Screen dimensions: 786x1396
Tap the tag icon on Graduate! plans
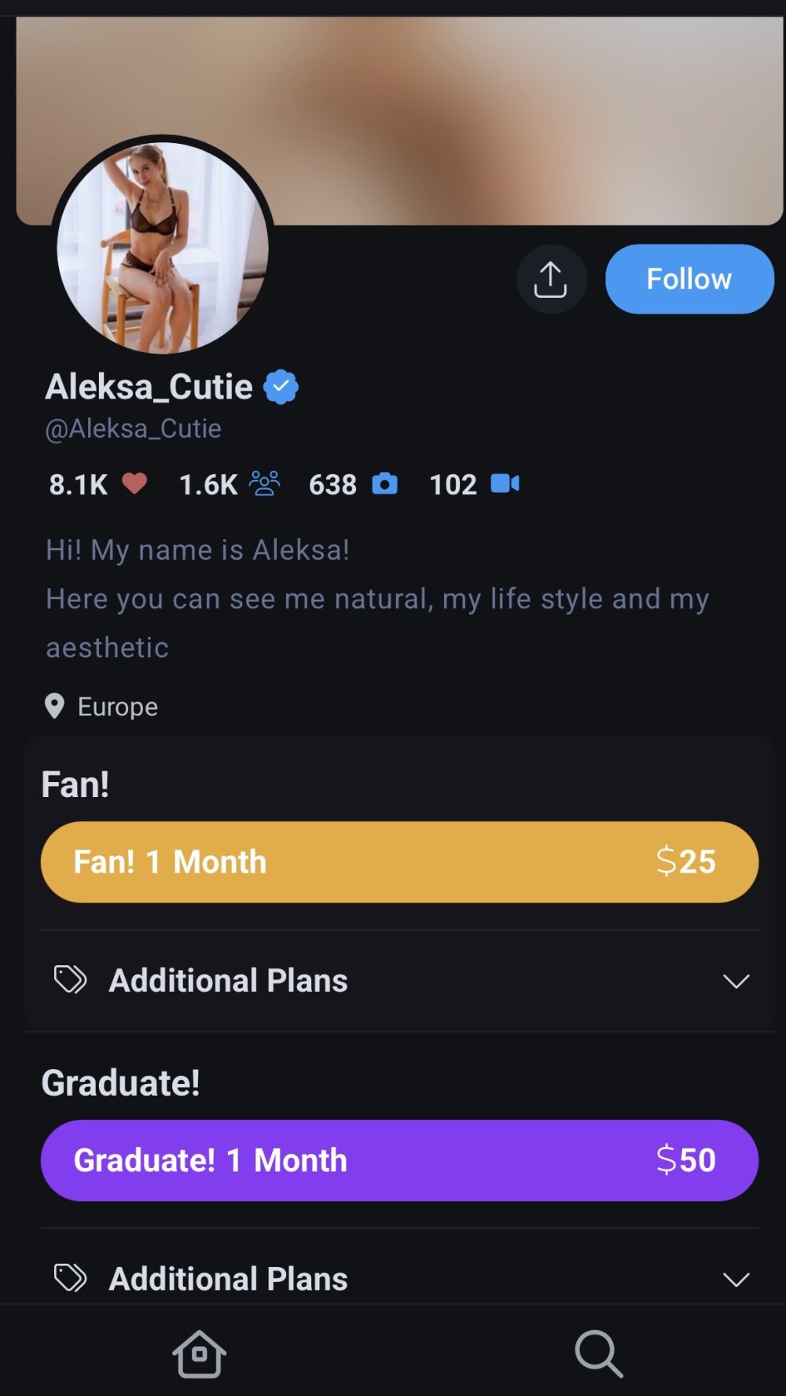click(70, 1278)
